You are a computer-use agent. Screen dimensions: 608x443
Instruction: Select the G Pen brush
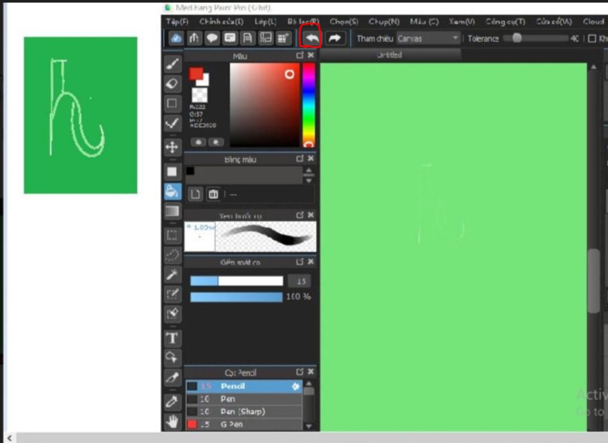tap(244, 425)
